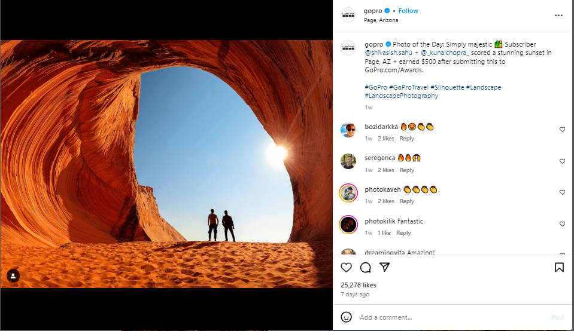Open photokaveh username link
This screenshot has width=574, height=331.
pyautogui.click(x=382, y=189)
